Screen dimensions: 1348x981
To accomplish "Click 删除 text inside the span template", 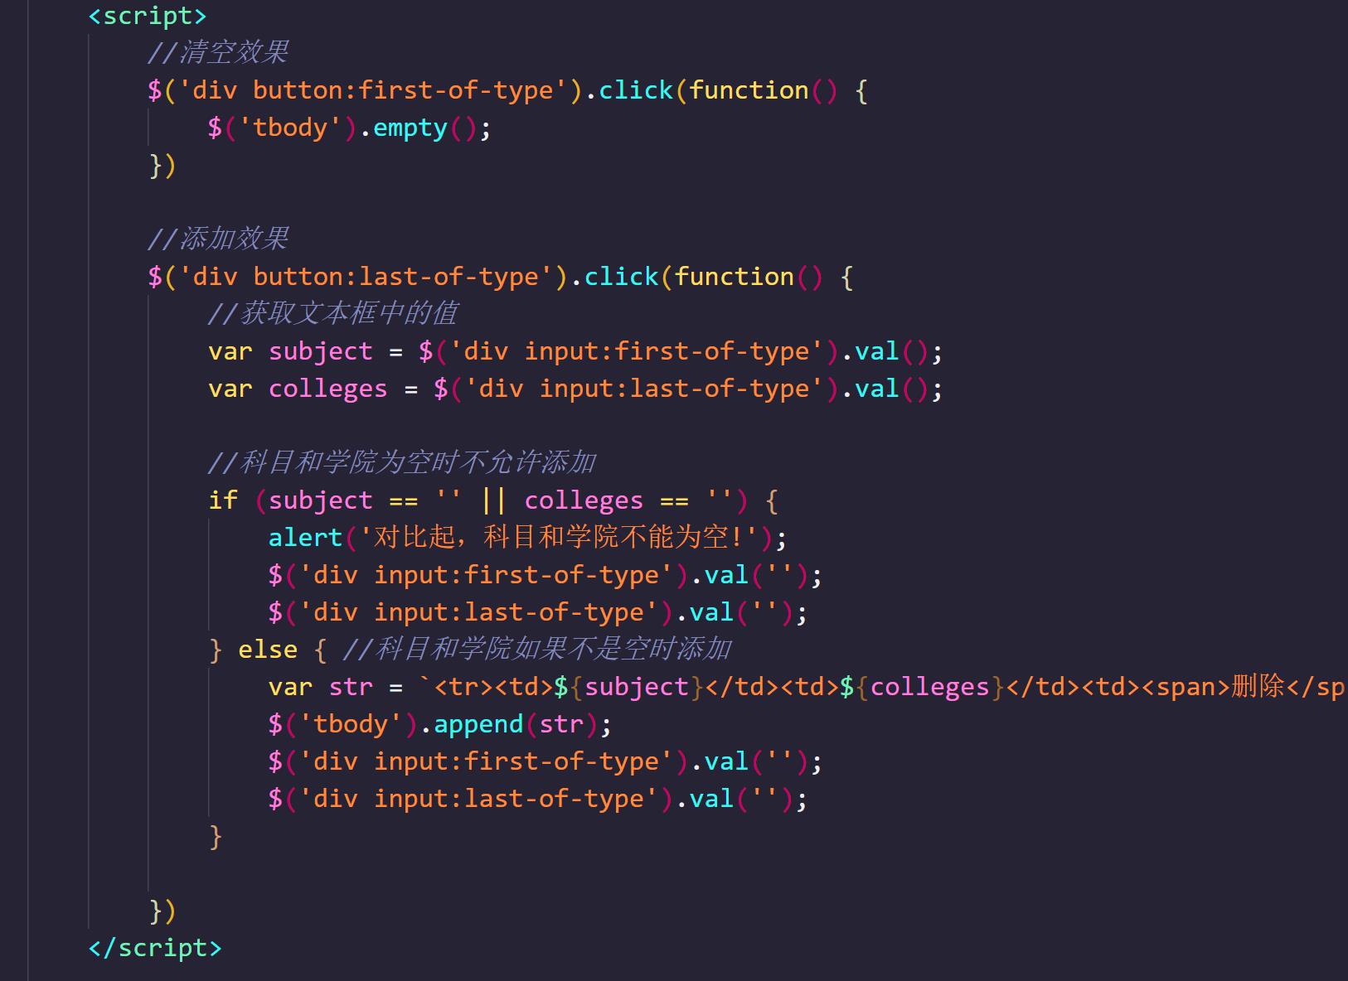I will click(1258, 687).
